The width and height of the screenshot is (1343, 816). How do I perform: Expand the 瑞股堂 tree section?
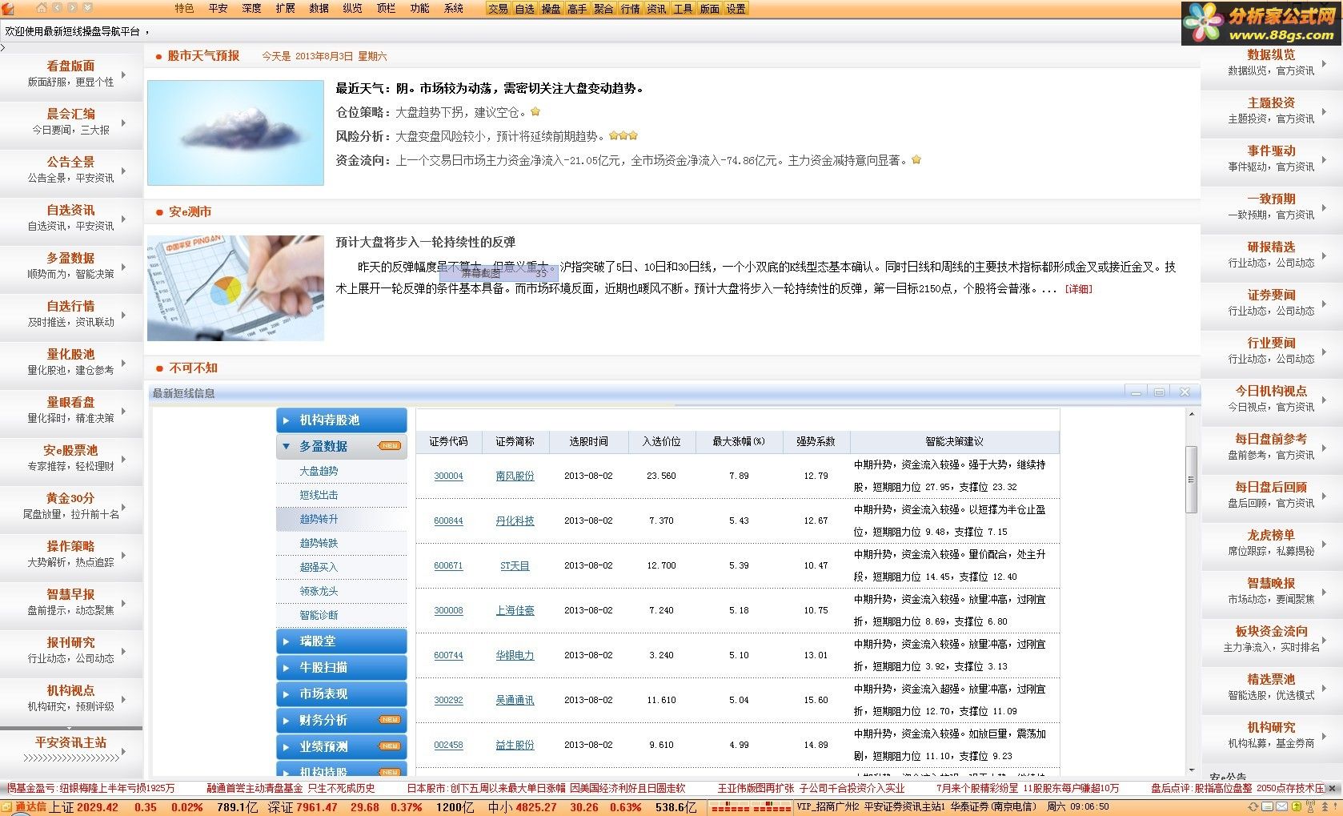pyautogui.click(x=287, y=641)
